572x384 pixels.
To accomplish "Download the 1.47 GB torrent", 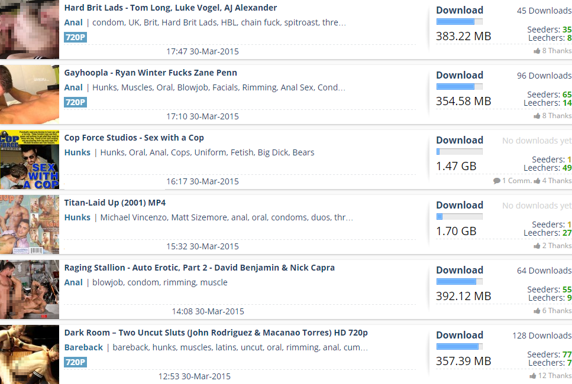I will tap(460, 140).
